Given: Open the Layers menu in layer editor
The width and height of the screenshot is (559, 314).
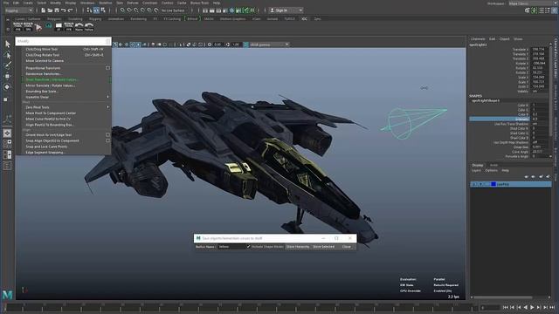Looking at the screenshot, I should (x=476, y=171).
